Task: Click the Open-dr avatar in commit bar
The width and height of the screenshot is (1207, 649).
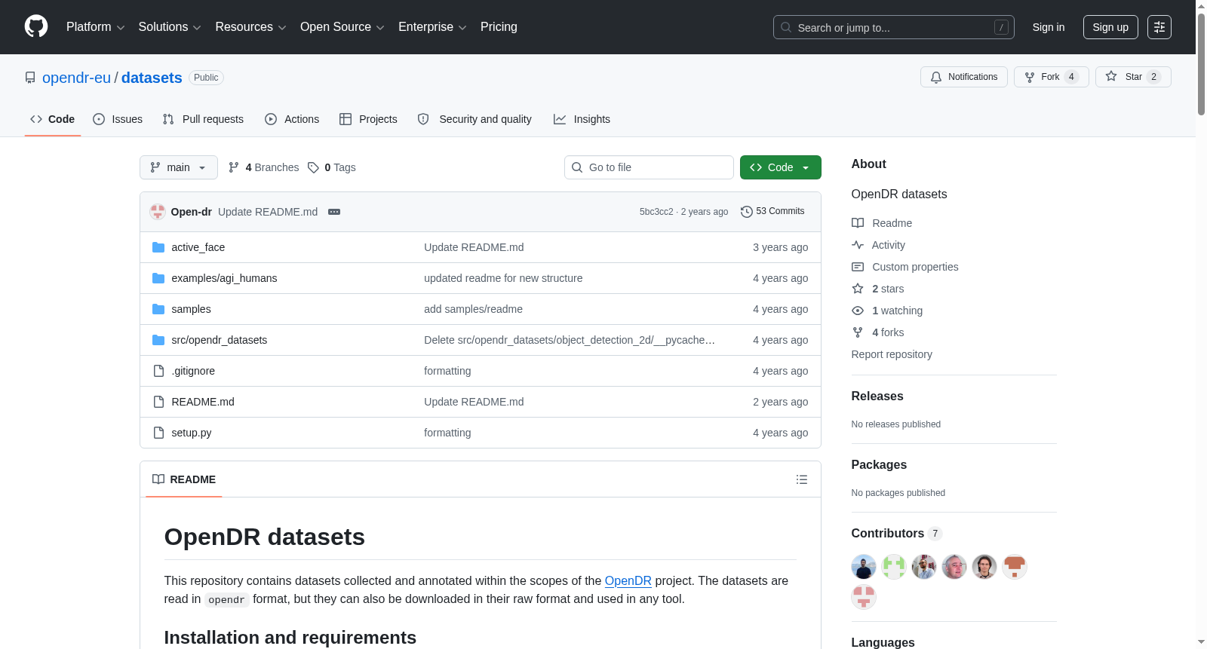Action: click(x=158, y=212)
